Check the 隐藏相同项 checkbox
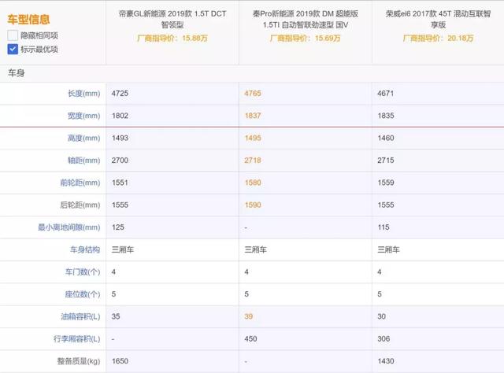 (13, 35)
